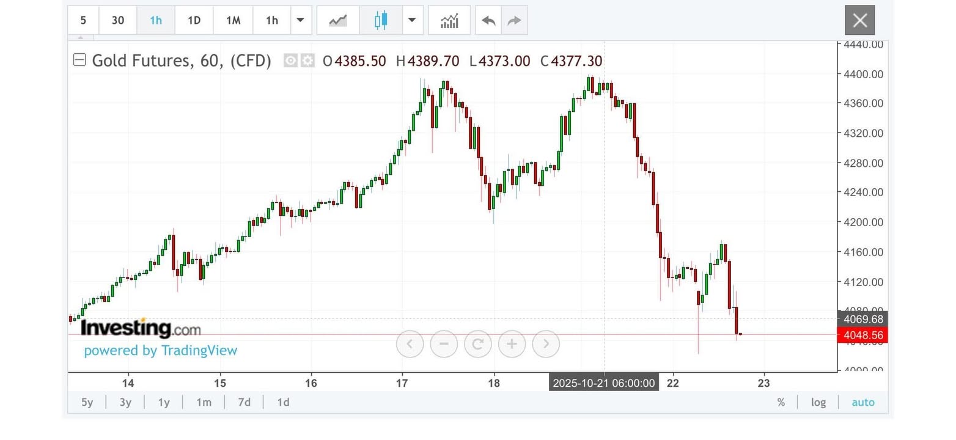
Task: Switch chart style to area chart
Action: pos(337,20)
